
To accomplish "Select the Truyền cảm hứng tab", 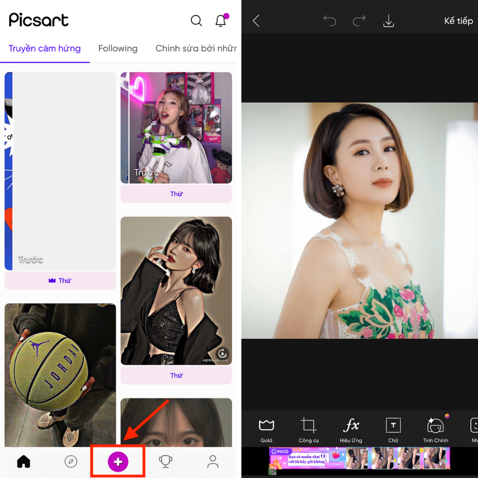I will click(44, 48).
